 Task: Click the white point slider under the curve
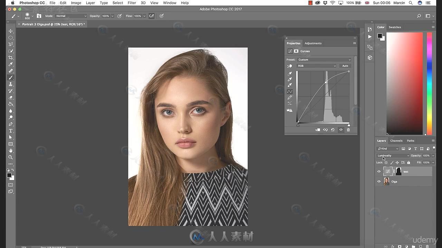pos(349,125)
